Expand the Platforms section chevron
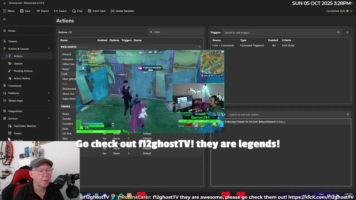Viewport: 356px width, 200px height. [49, 93]
